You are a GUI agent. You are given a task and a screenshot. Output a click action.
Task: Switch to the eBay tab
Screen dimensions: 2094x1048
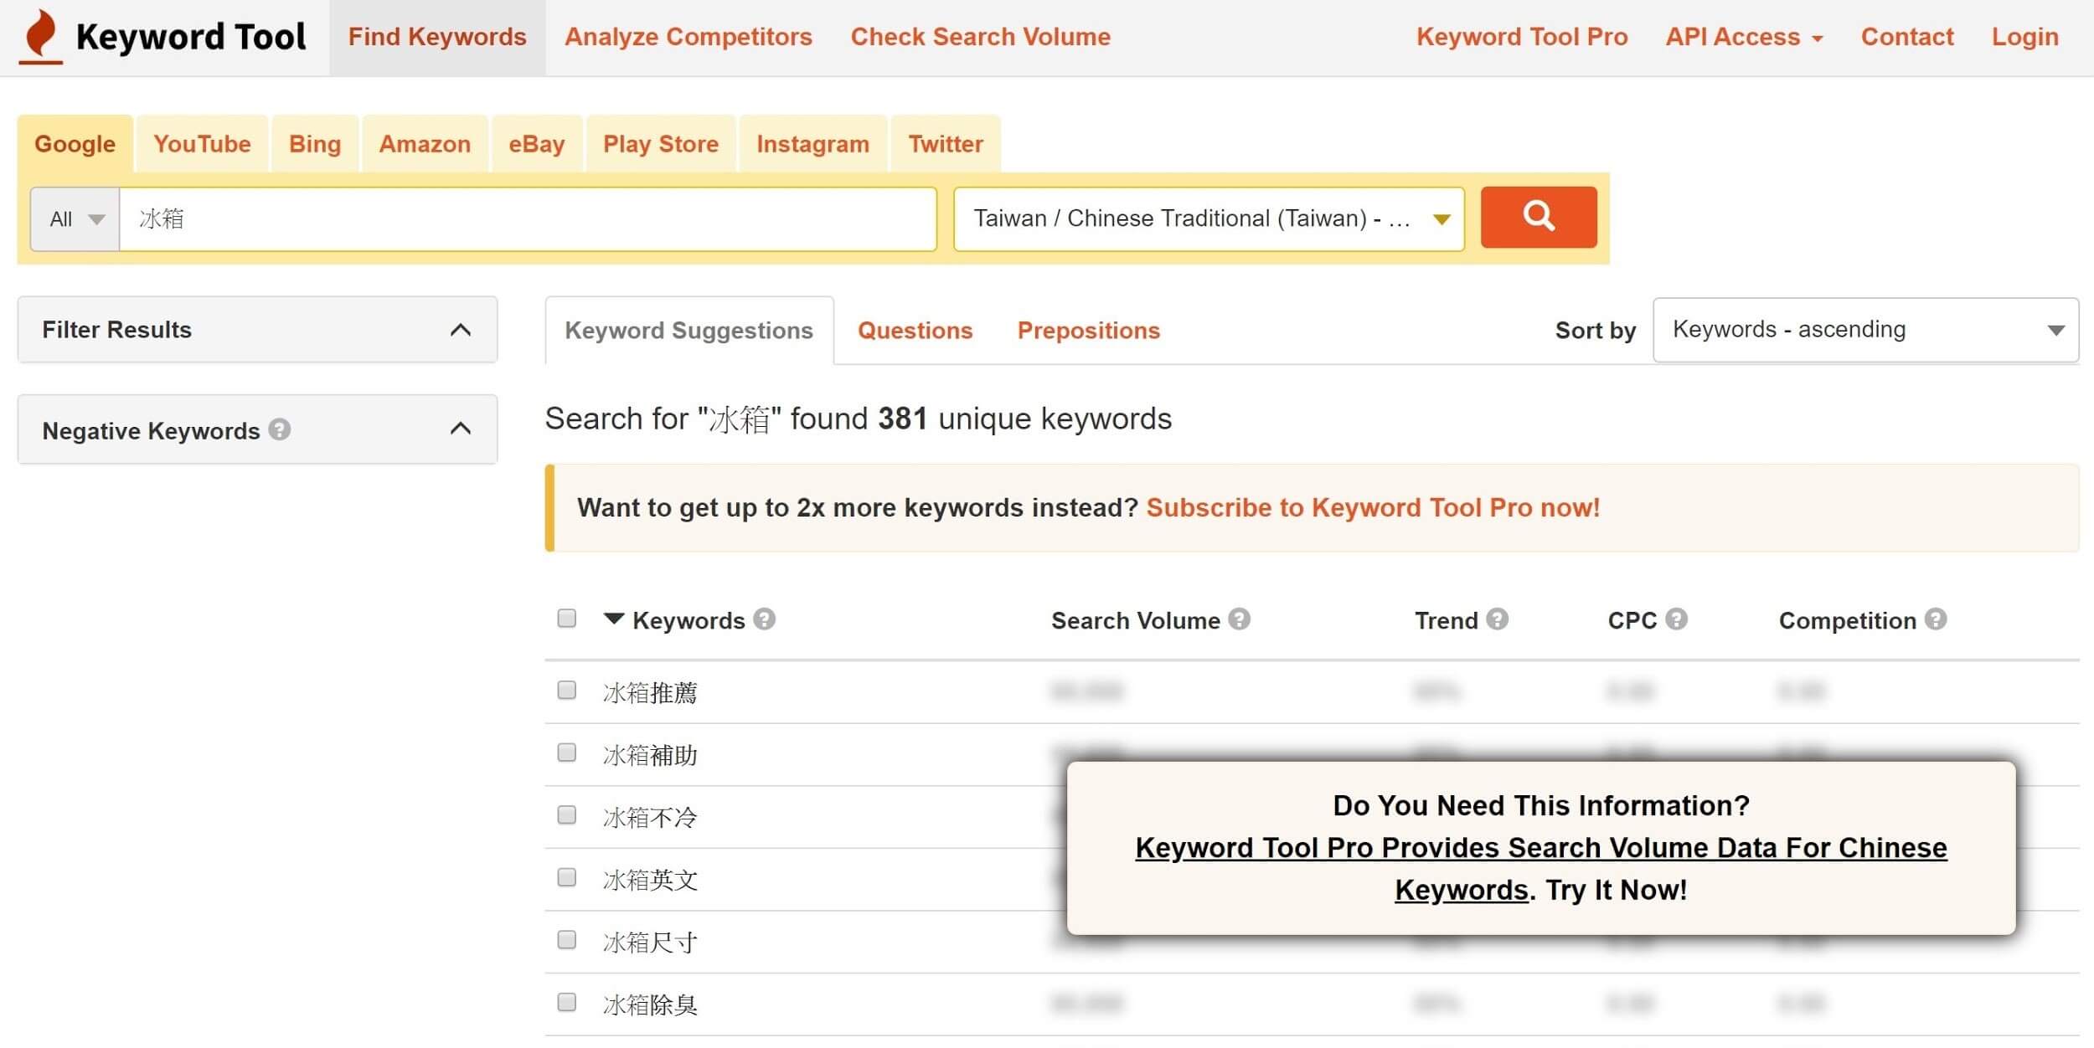coord(536,144)
